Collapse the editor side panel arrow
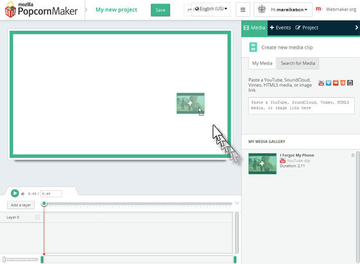 (356, 27)
